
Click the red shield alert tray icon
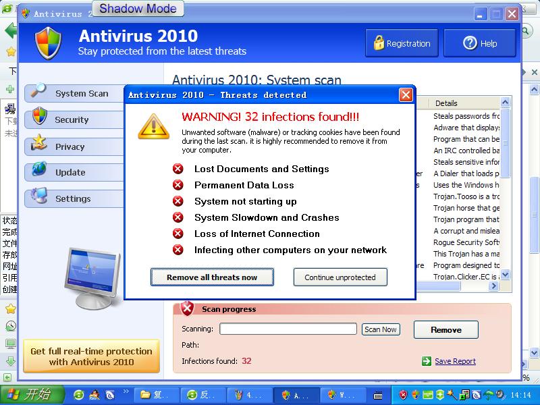403,395
